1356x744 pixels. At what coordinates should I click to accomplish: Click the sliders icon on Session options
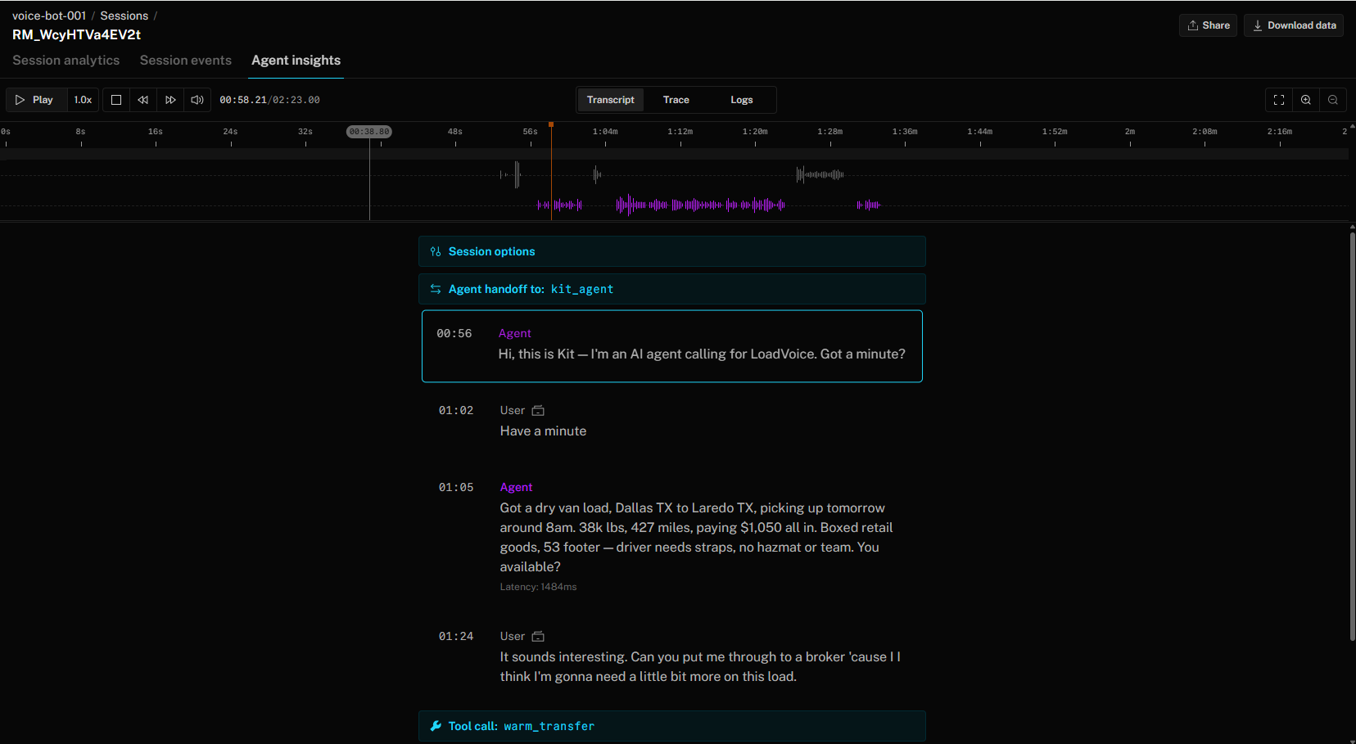coord(436,251)
